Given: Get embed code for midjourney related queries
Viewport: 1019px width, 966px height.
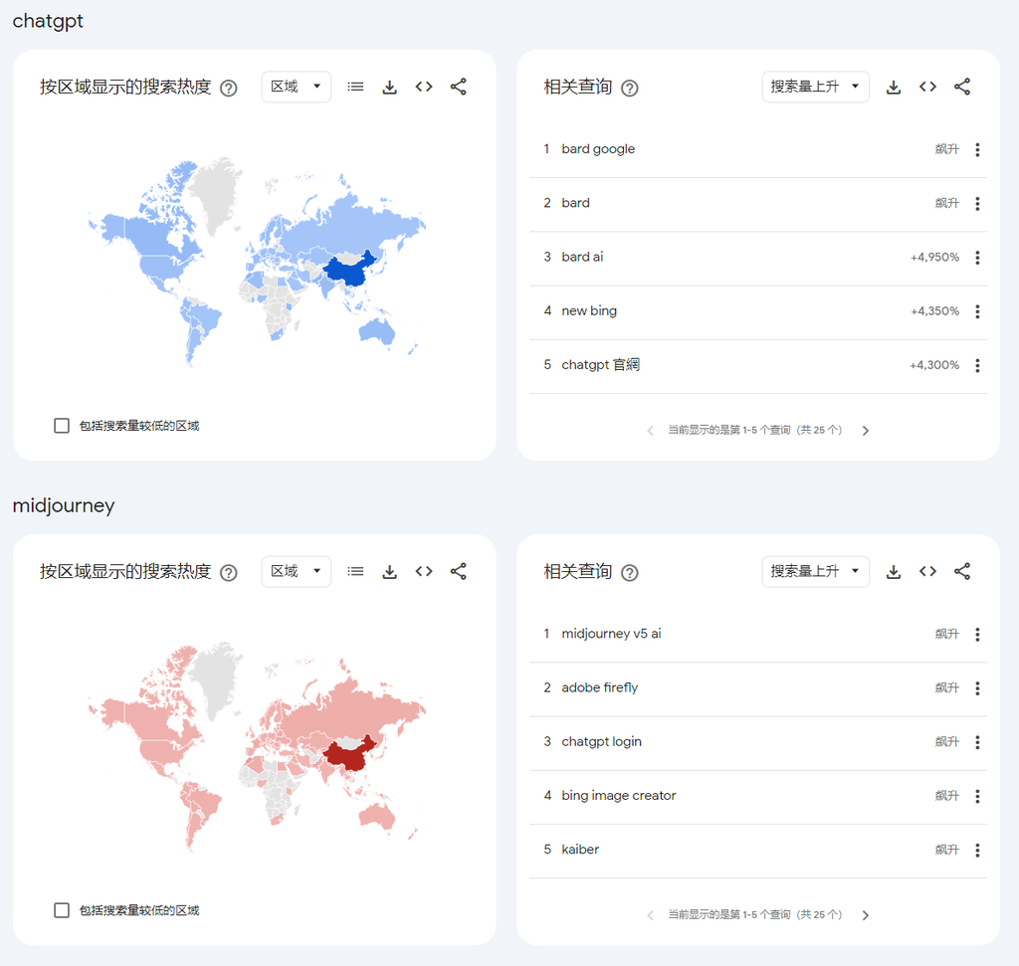Looking at the screenshot, I should coord(928,572).
